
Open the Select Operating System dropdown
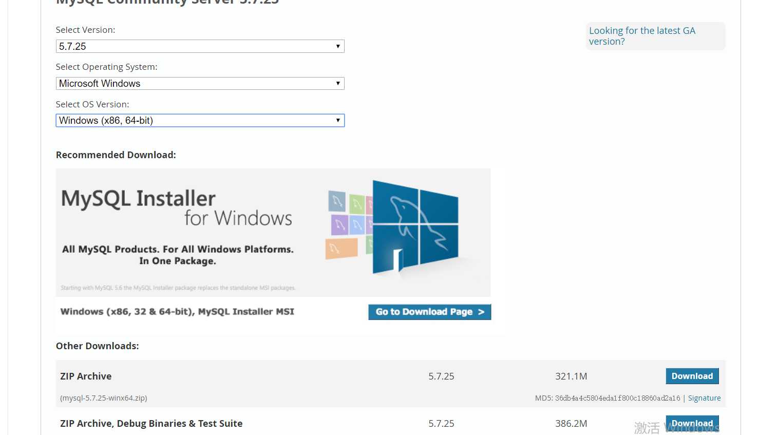click(x=200, y=83)
